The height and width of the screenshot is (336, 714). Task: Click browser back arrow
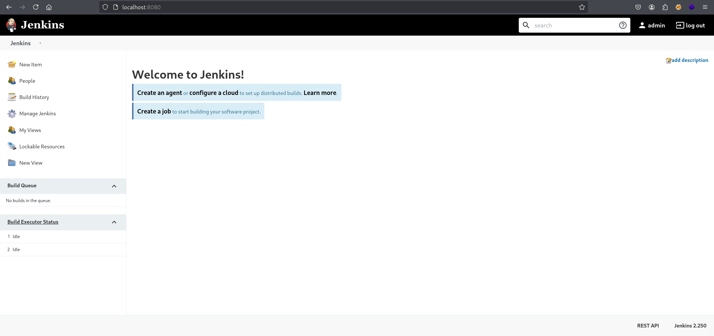click(9, 7)
